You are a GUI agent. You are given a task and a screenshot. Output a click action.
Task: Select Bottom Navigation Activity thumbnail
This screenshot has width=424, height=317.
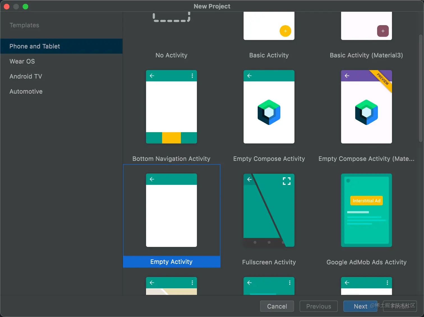point(171,107)
